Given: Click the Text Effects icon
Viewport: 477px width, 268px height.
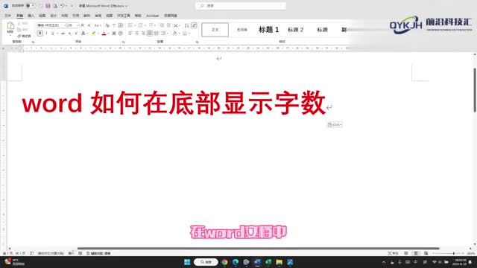Looking at the screenshot, I should pyautogui.click(x=83, y=33).
